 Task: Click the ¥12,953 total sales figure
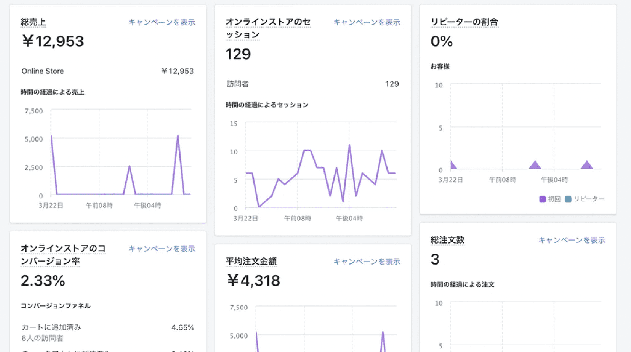pyautogui.click(x=53, y=41)
